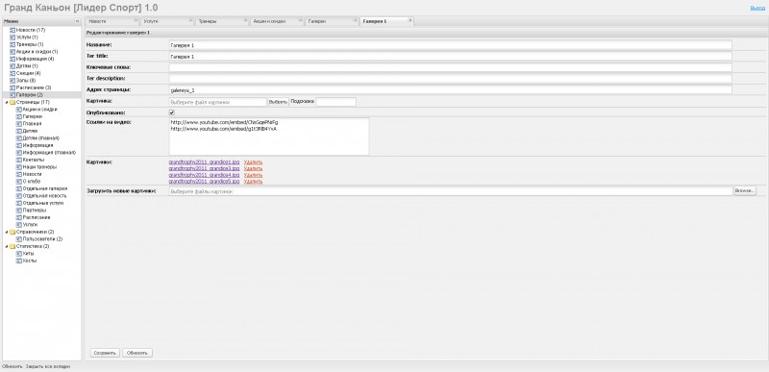Collapse the Статистика (2) tree node arrow
This screenshot has width=769, height=372.
coord(7,246)
